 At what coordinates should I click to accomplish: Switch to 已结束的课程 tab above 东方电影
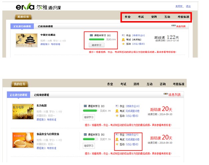point(41,95)
